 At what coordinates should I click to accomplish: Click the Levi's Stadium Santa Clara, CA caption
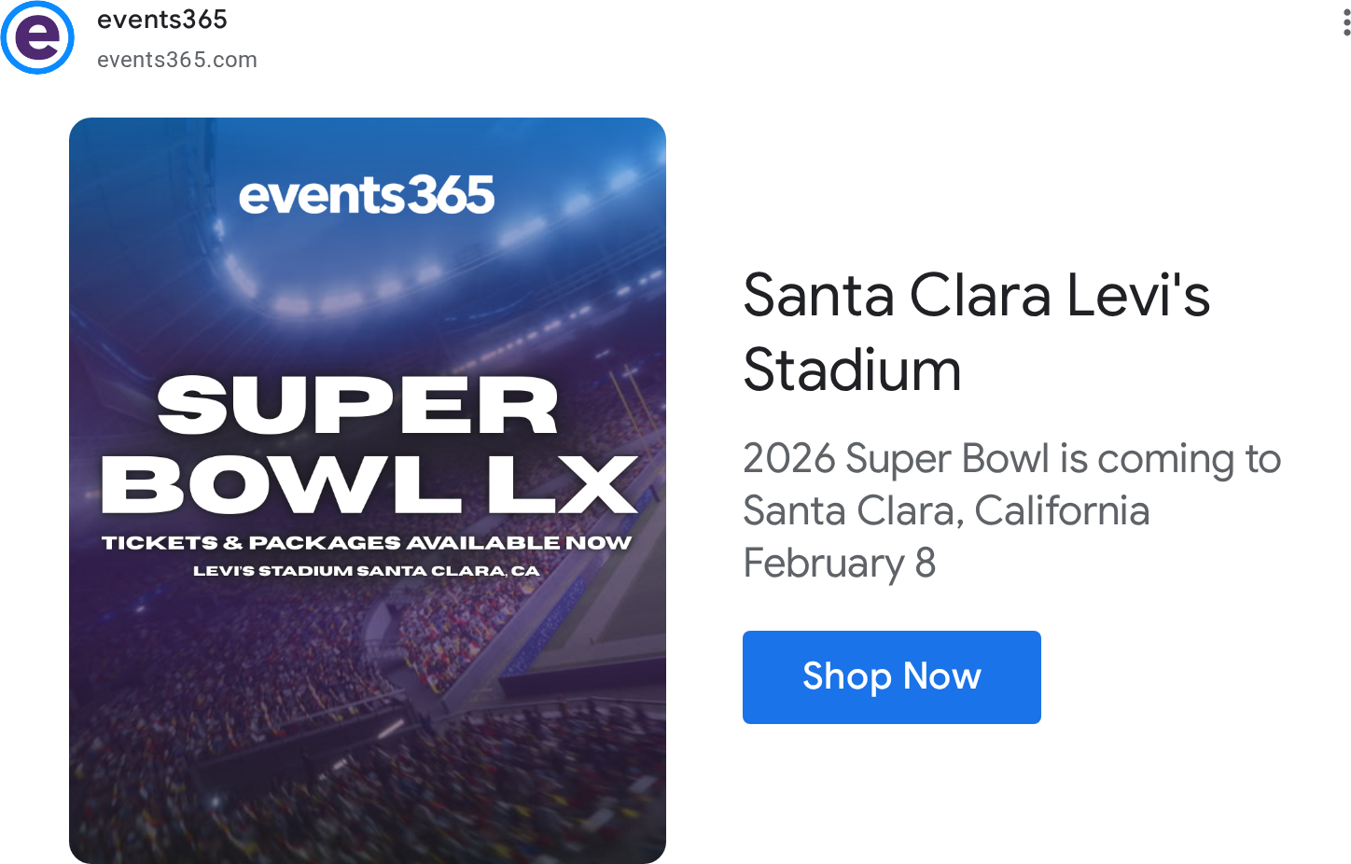[367, 570]
